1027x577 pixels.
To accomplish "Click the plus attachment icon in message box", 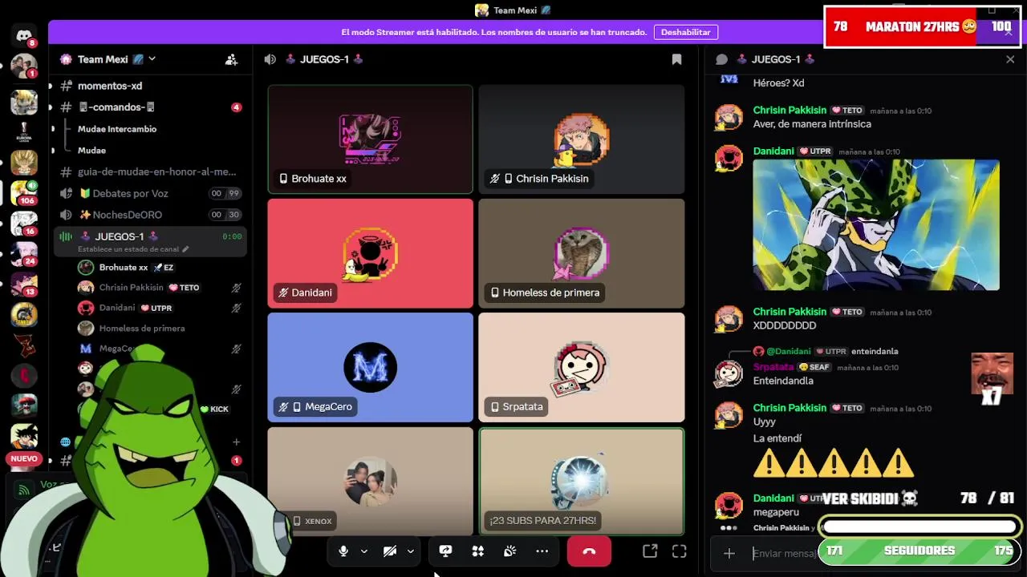I will coord(729,553).
